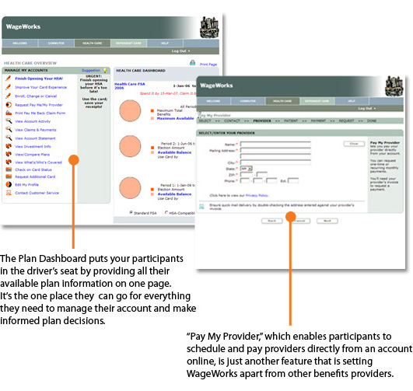The width and height of the screenshot is (413, 391).
Task: Open the Dependent Care tab in the dashboard window
Action: click(x=128, y=44)
